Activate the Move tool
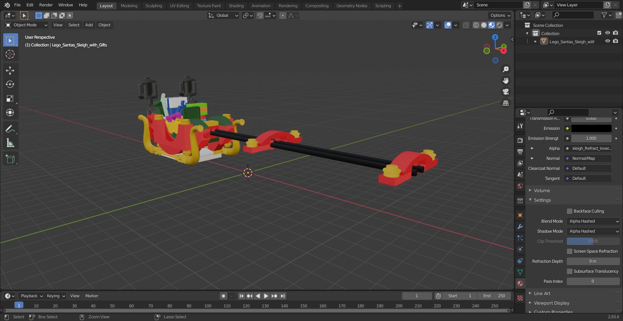Image resolution: width=623 pixels, height=321 pixels. 10,70
